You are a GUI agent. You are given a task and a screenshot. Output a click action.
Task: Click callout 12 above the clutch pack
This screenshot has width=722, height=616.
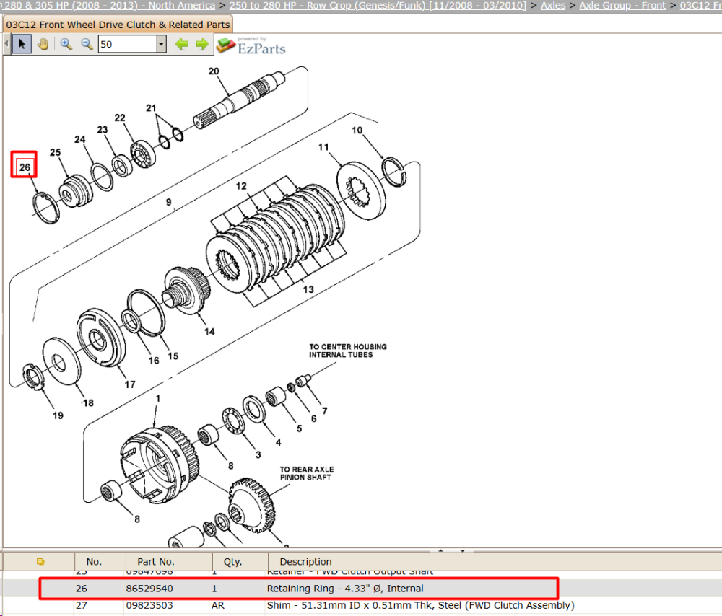(241, 186)
